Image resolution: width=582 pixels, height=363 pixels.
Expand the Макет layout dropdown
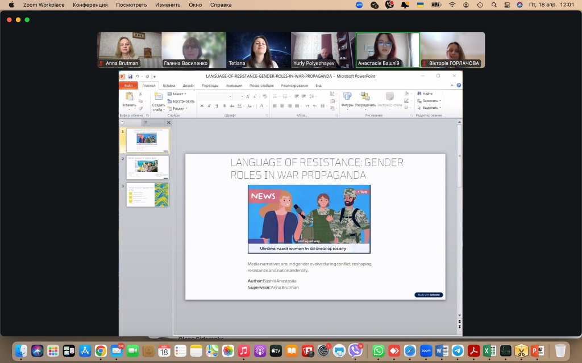[x=178, y=94]
